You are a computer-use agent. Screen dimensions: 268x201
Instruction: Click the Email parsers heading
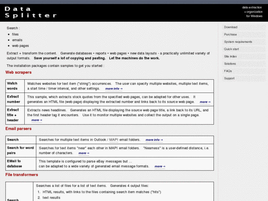point(18,129)
